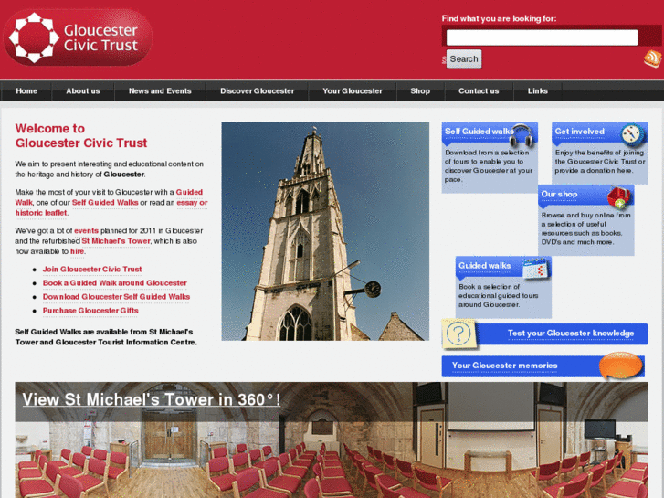The width and height of the screenshot is (664, 498).
Task: Click the 'Self Guided Walks are available' notice
Action: click(x=106, y=337)
